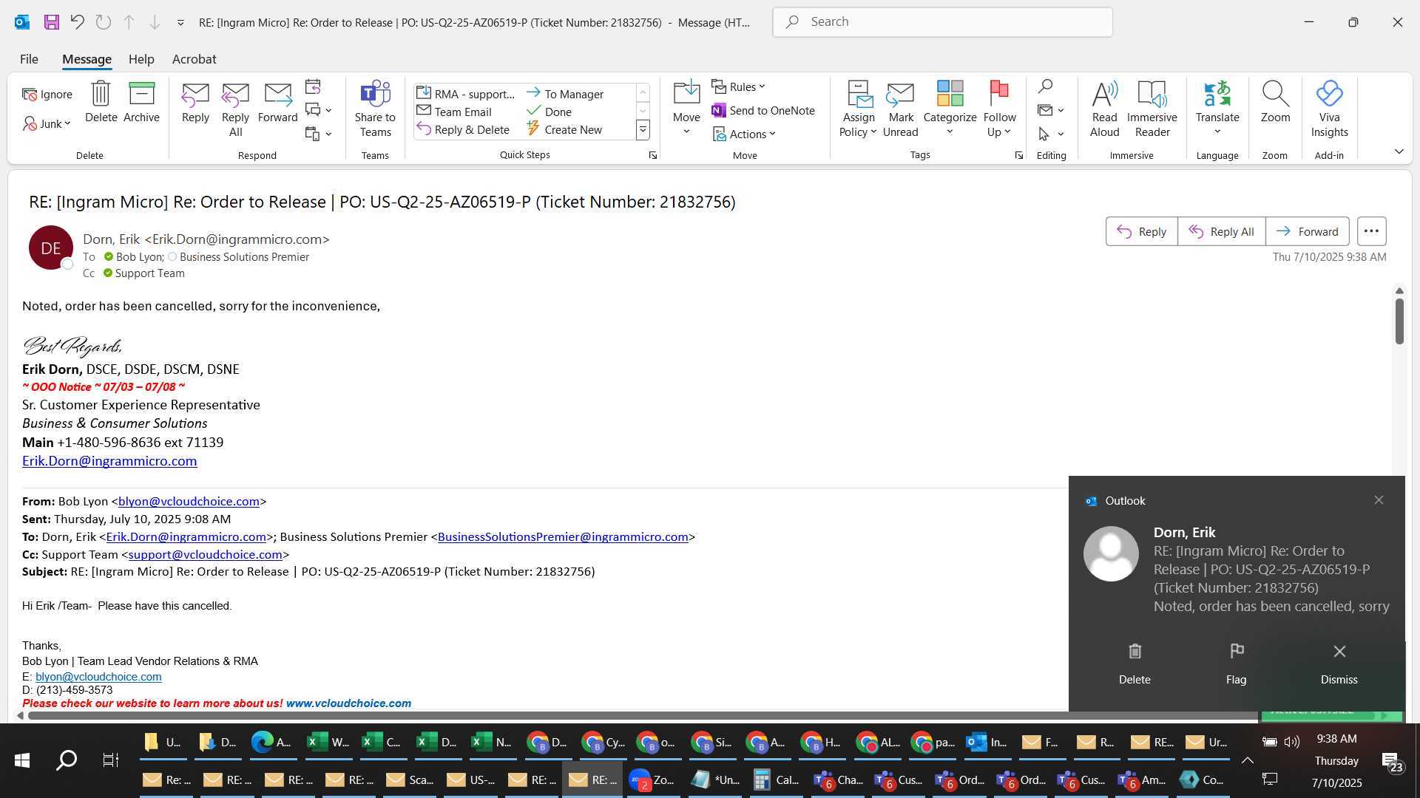1420x798 pixels.
Task: Expand the Quick Steps gallery
Action: point(643,130)
